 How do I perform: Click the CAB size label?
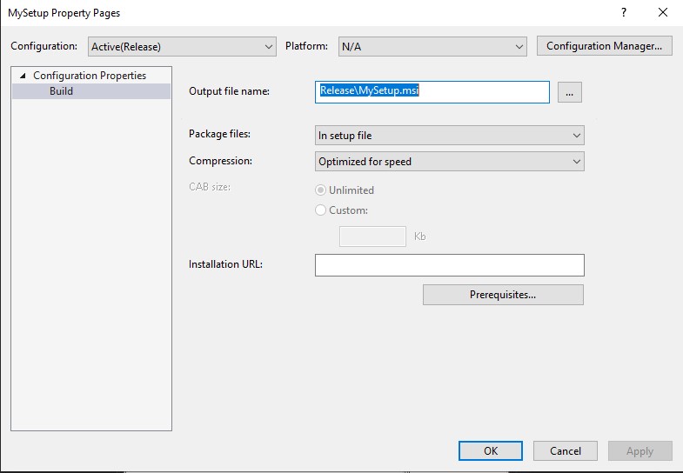click(x=210, y=187)
